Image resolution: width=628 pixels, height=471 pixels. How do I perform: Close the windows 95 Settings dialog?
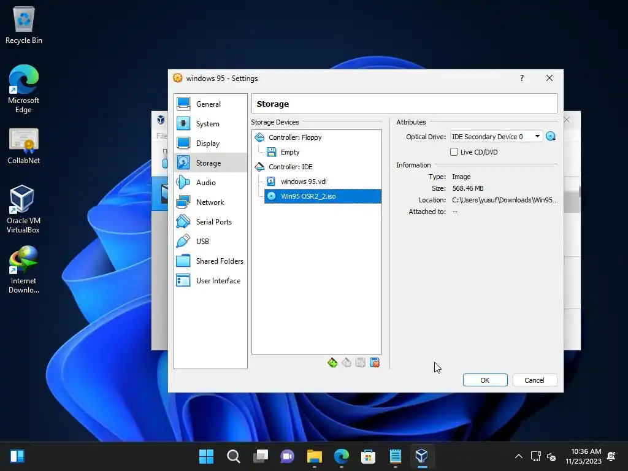(549, 78)
